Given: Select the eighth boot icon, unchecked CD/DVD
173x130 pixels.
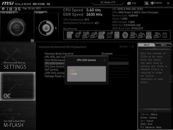Looking at the screenshot, I should tap(125, 35).
